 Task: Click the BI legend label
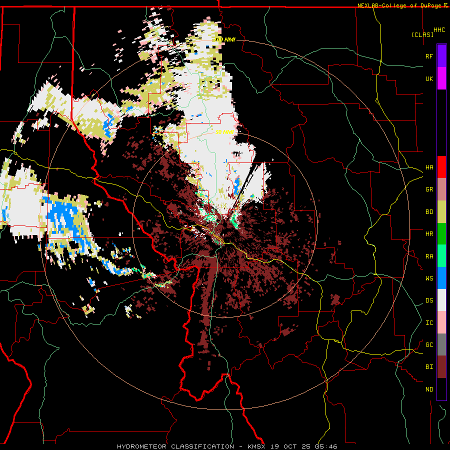[429, 367]
